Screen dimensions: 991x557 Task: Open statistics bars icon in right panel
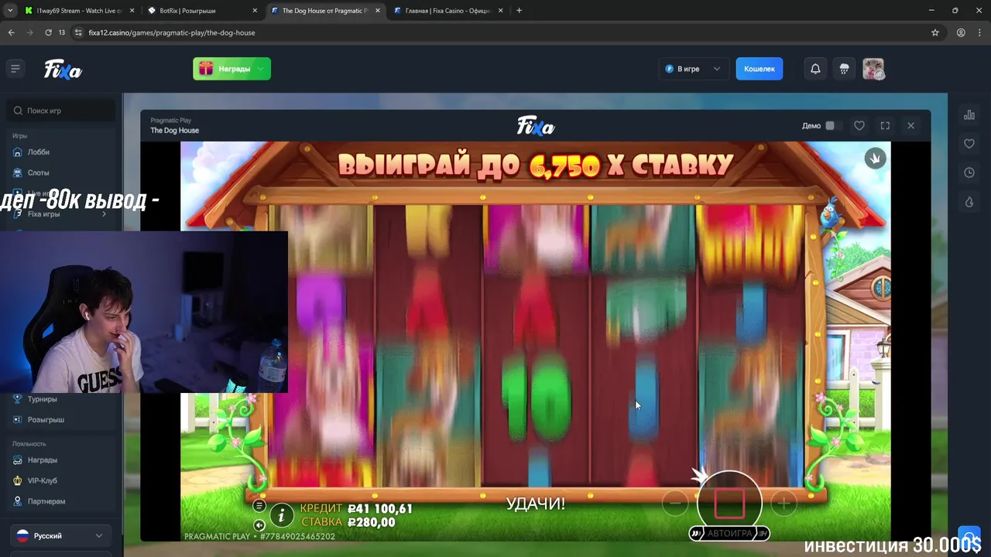[969, 114]
